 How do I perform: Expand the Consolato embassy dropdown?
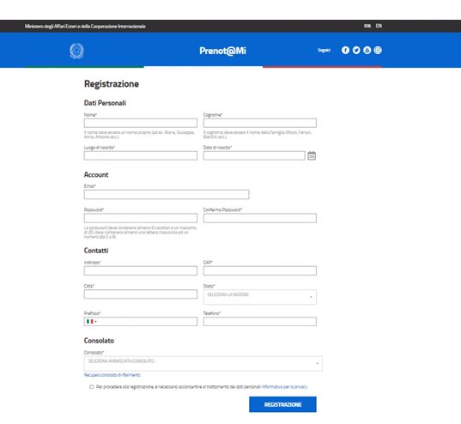[x=203, y=363]
